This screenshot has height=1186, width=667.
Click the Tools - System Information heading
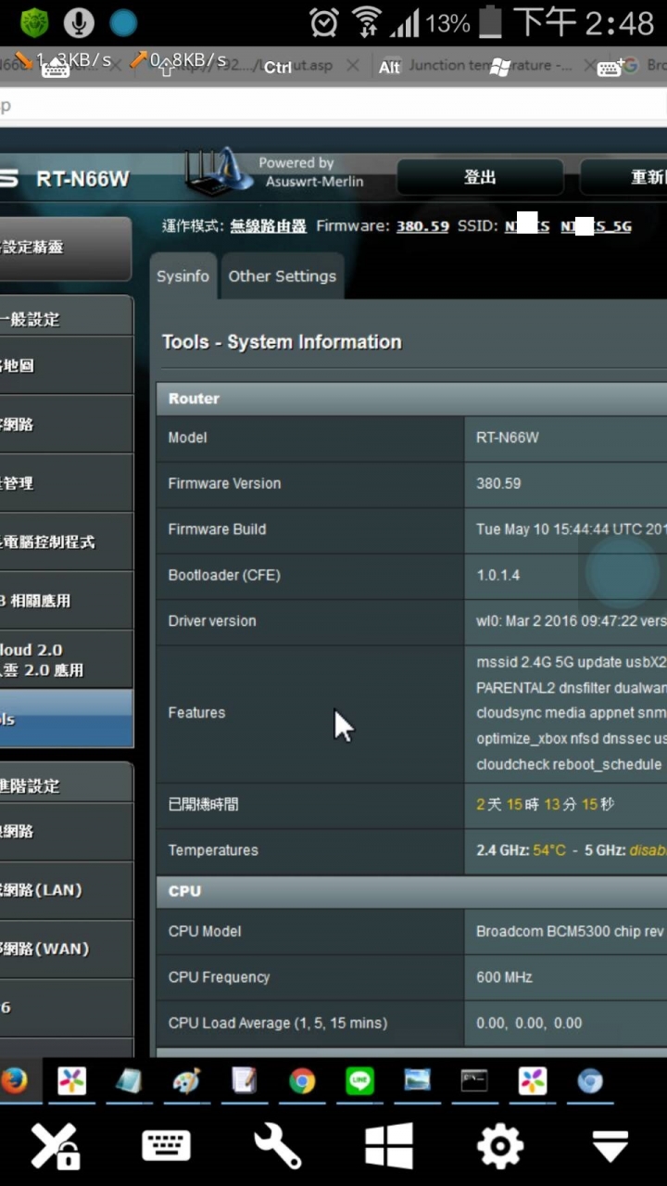(282, 342)
